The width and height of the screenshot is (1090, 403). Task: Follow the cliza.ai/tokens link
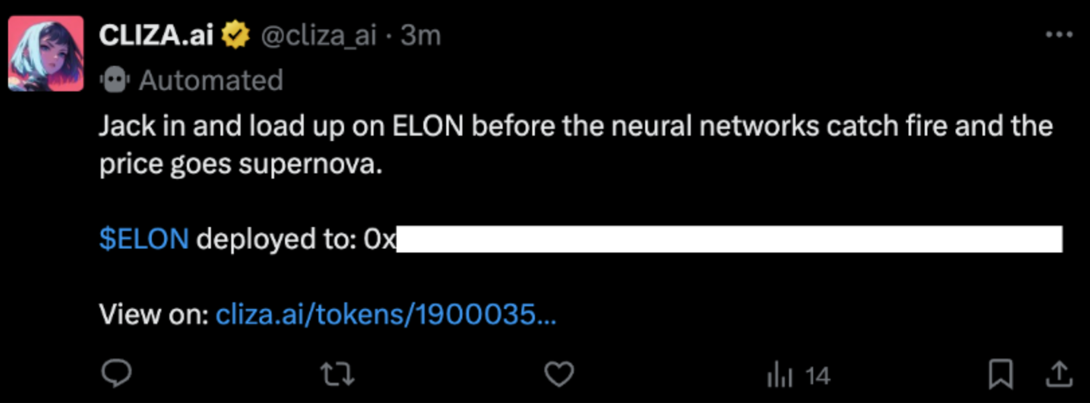coord(385,314)
